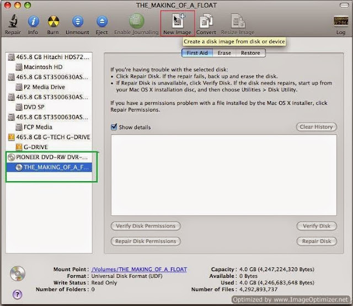Select the FCP Media volume

pyautogui.click(x=49, y=127)
